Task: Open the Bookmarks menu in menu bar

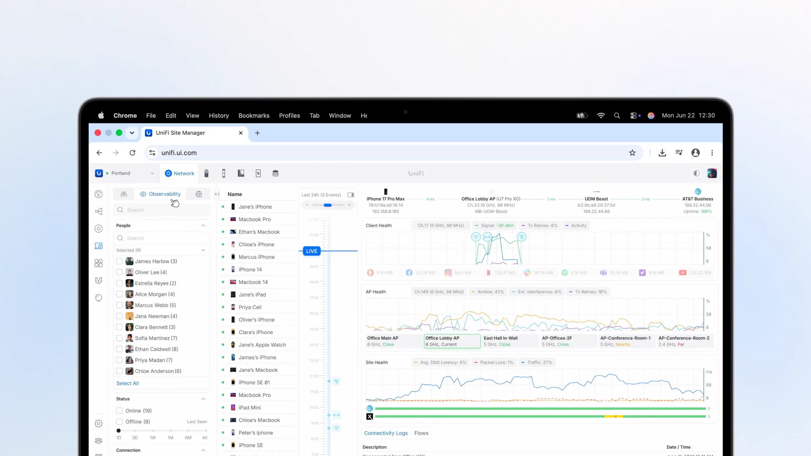Action: tap(254, 116)
